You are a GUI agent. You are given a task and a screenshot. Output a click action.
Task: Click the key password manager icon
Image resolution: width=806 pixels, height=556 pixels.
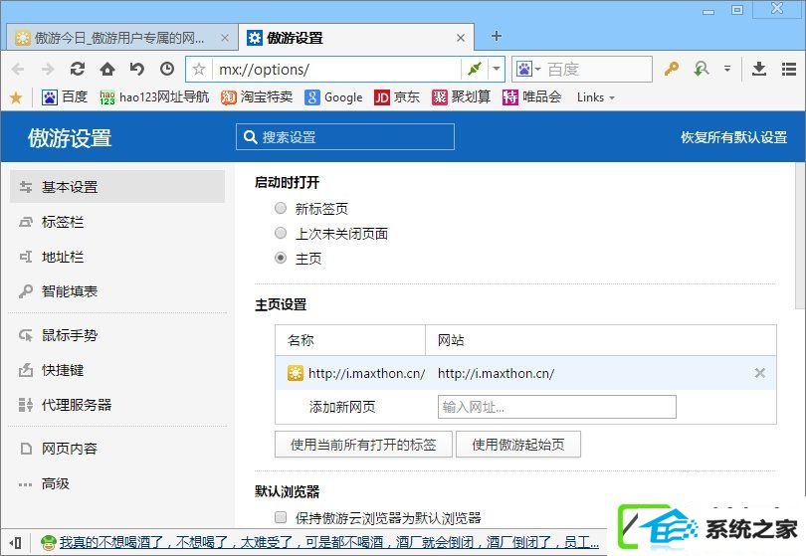(x=672, y=69)
